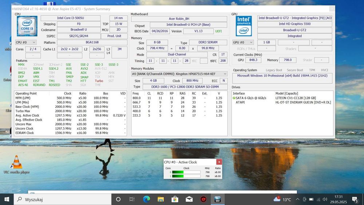
Task: Open the weather widget showing 13°C
Action: coord(282,199)
